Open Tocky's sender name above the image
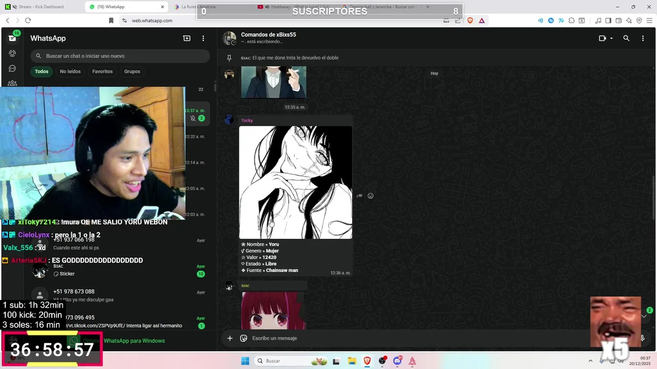The width and height of the screenshot is (657, 369). pos(247,120)
